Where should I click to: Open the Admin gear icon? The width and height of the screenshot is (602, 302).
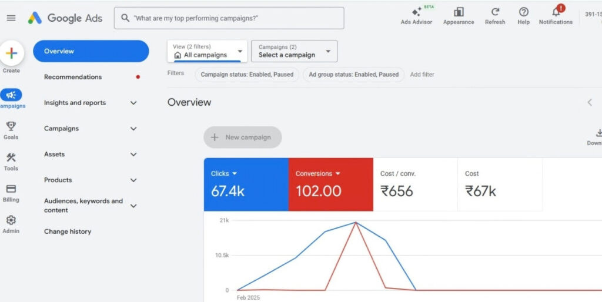[11, 220]
